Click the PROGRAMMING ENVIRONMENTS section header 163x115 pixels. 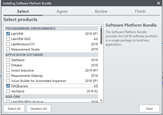tap(51, 28)
